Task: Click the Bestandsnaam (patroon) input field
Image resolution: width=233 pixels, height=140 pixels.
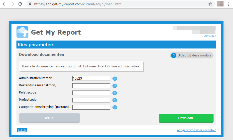Action: [91, 86]
